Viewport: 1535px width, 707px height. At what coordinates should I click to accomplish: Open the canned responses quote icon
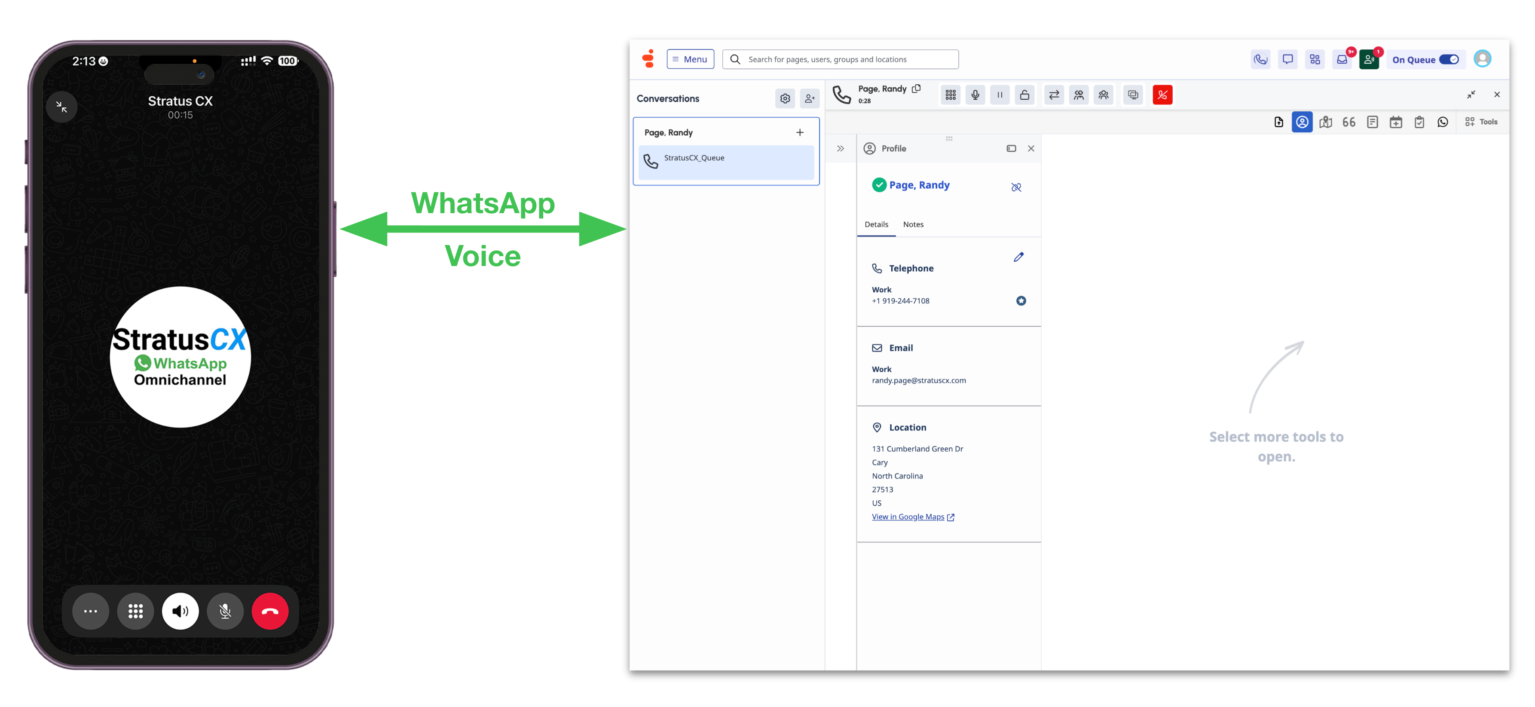[1348, 122]
